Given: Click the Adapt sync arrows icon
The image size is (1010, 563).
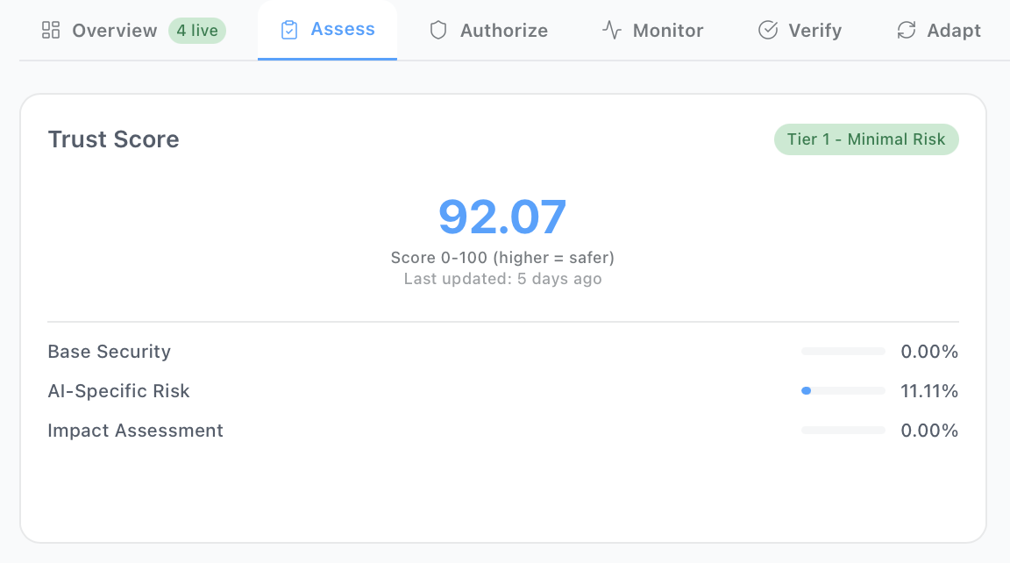Looking at the screenshot, I should pos(905,30).
